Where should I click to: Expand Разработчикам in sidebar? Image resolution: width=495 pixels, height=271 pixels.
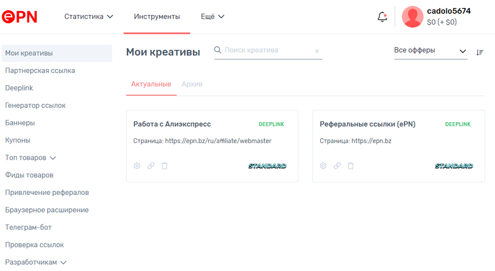pyautogui.click(x=36, y=262)
